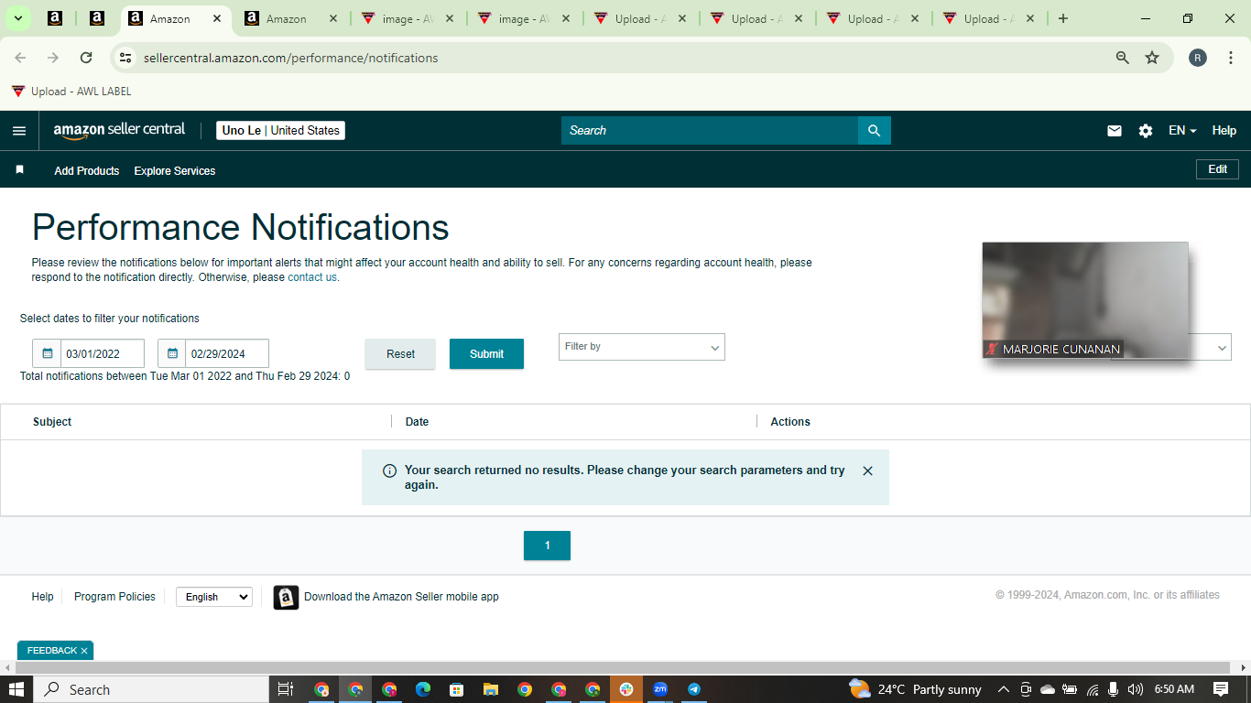The height and width of the screenshot is (703, 1251).
Task: Go forward in browser history
Action: pos(53,58)
